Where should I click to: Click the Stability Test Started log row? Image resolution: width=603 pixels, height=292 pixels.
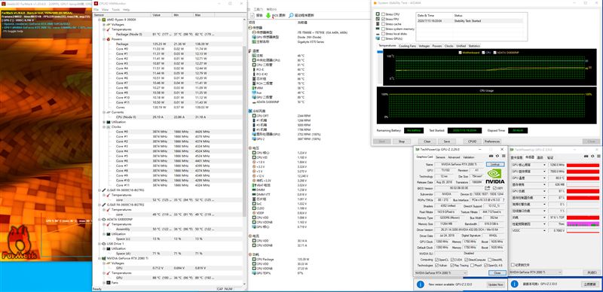pos(469,21)
